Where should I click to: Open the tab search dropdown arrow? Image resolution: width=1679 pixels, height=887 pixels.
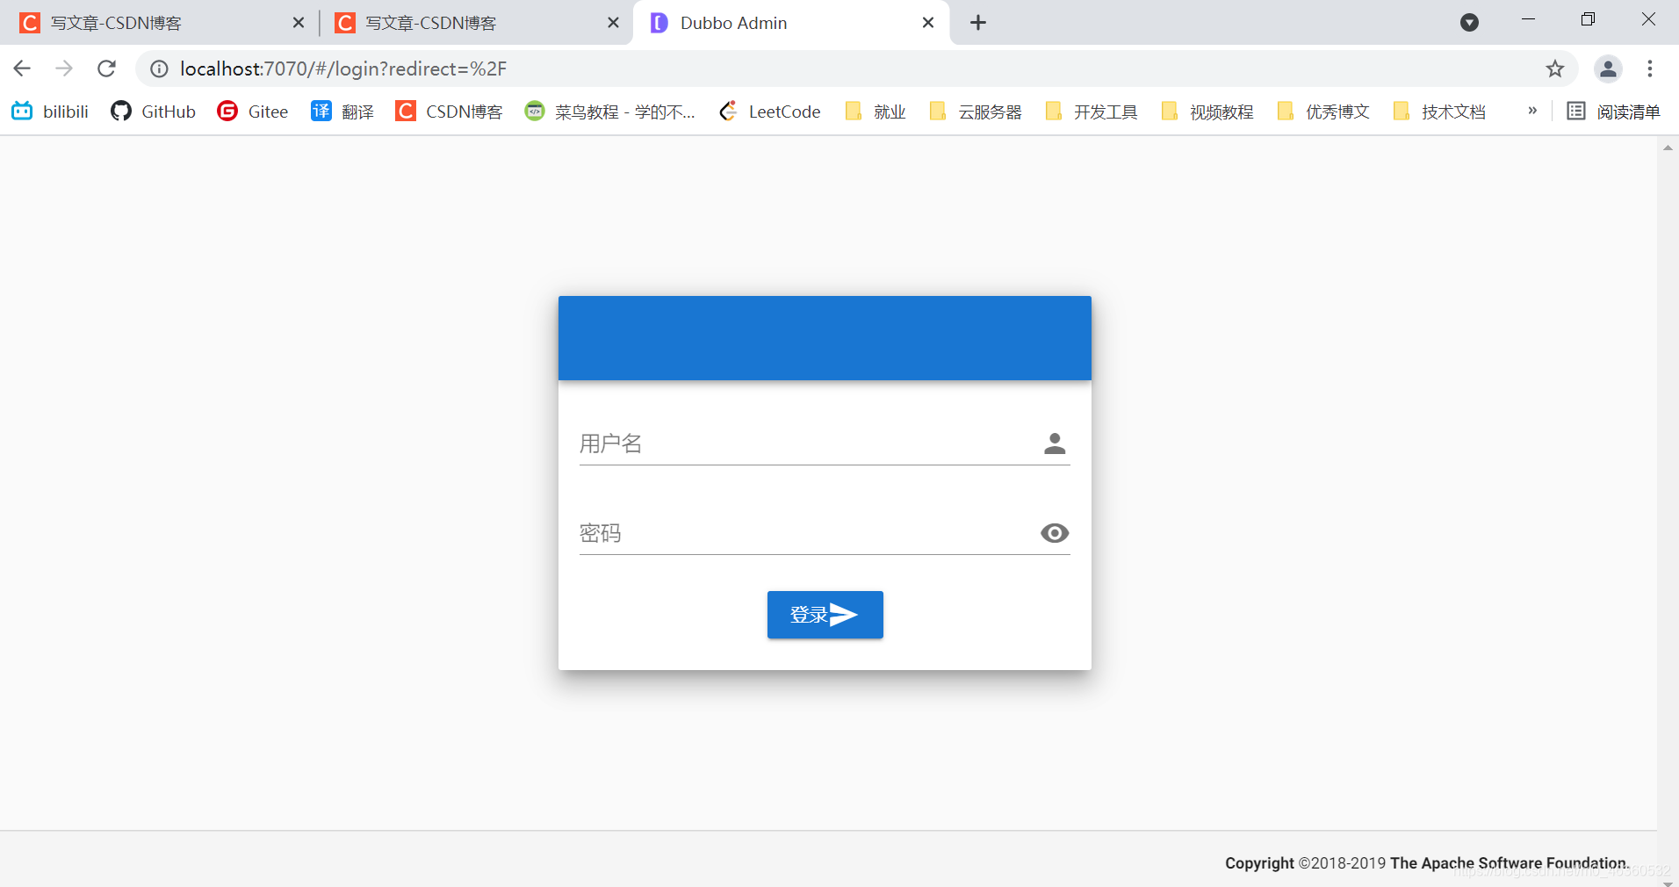pos(1469,23)
